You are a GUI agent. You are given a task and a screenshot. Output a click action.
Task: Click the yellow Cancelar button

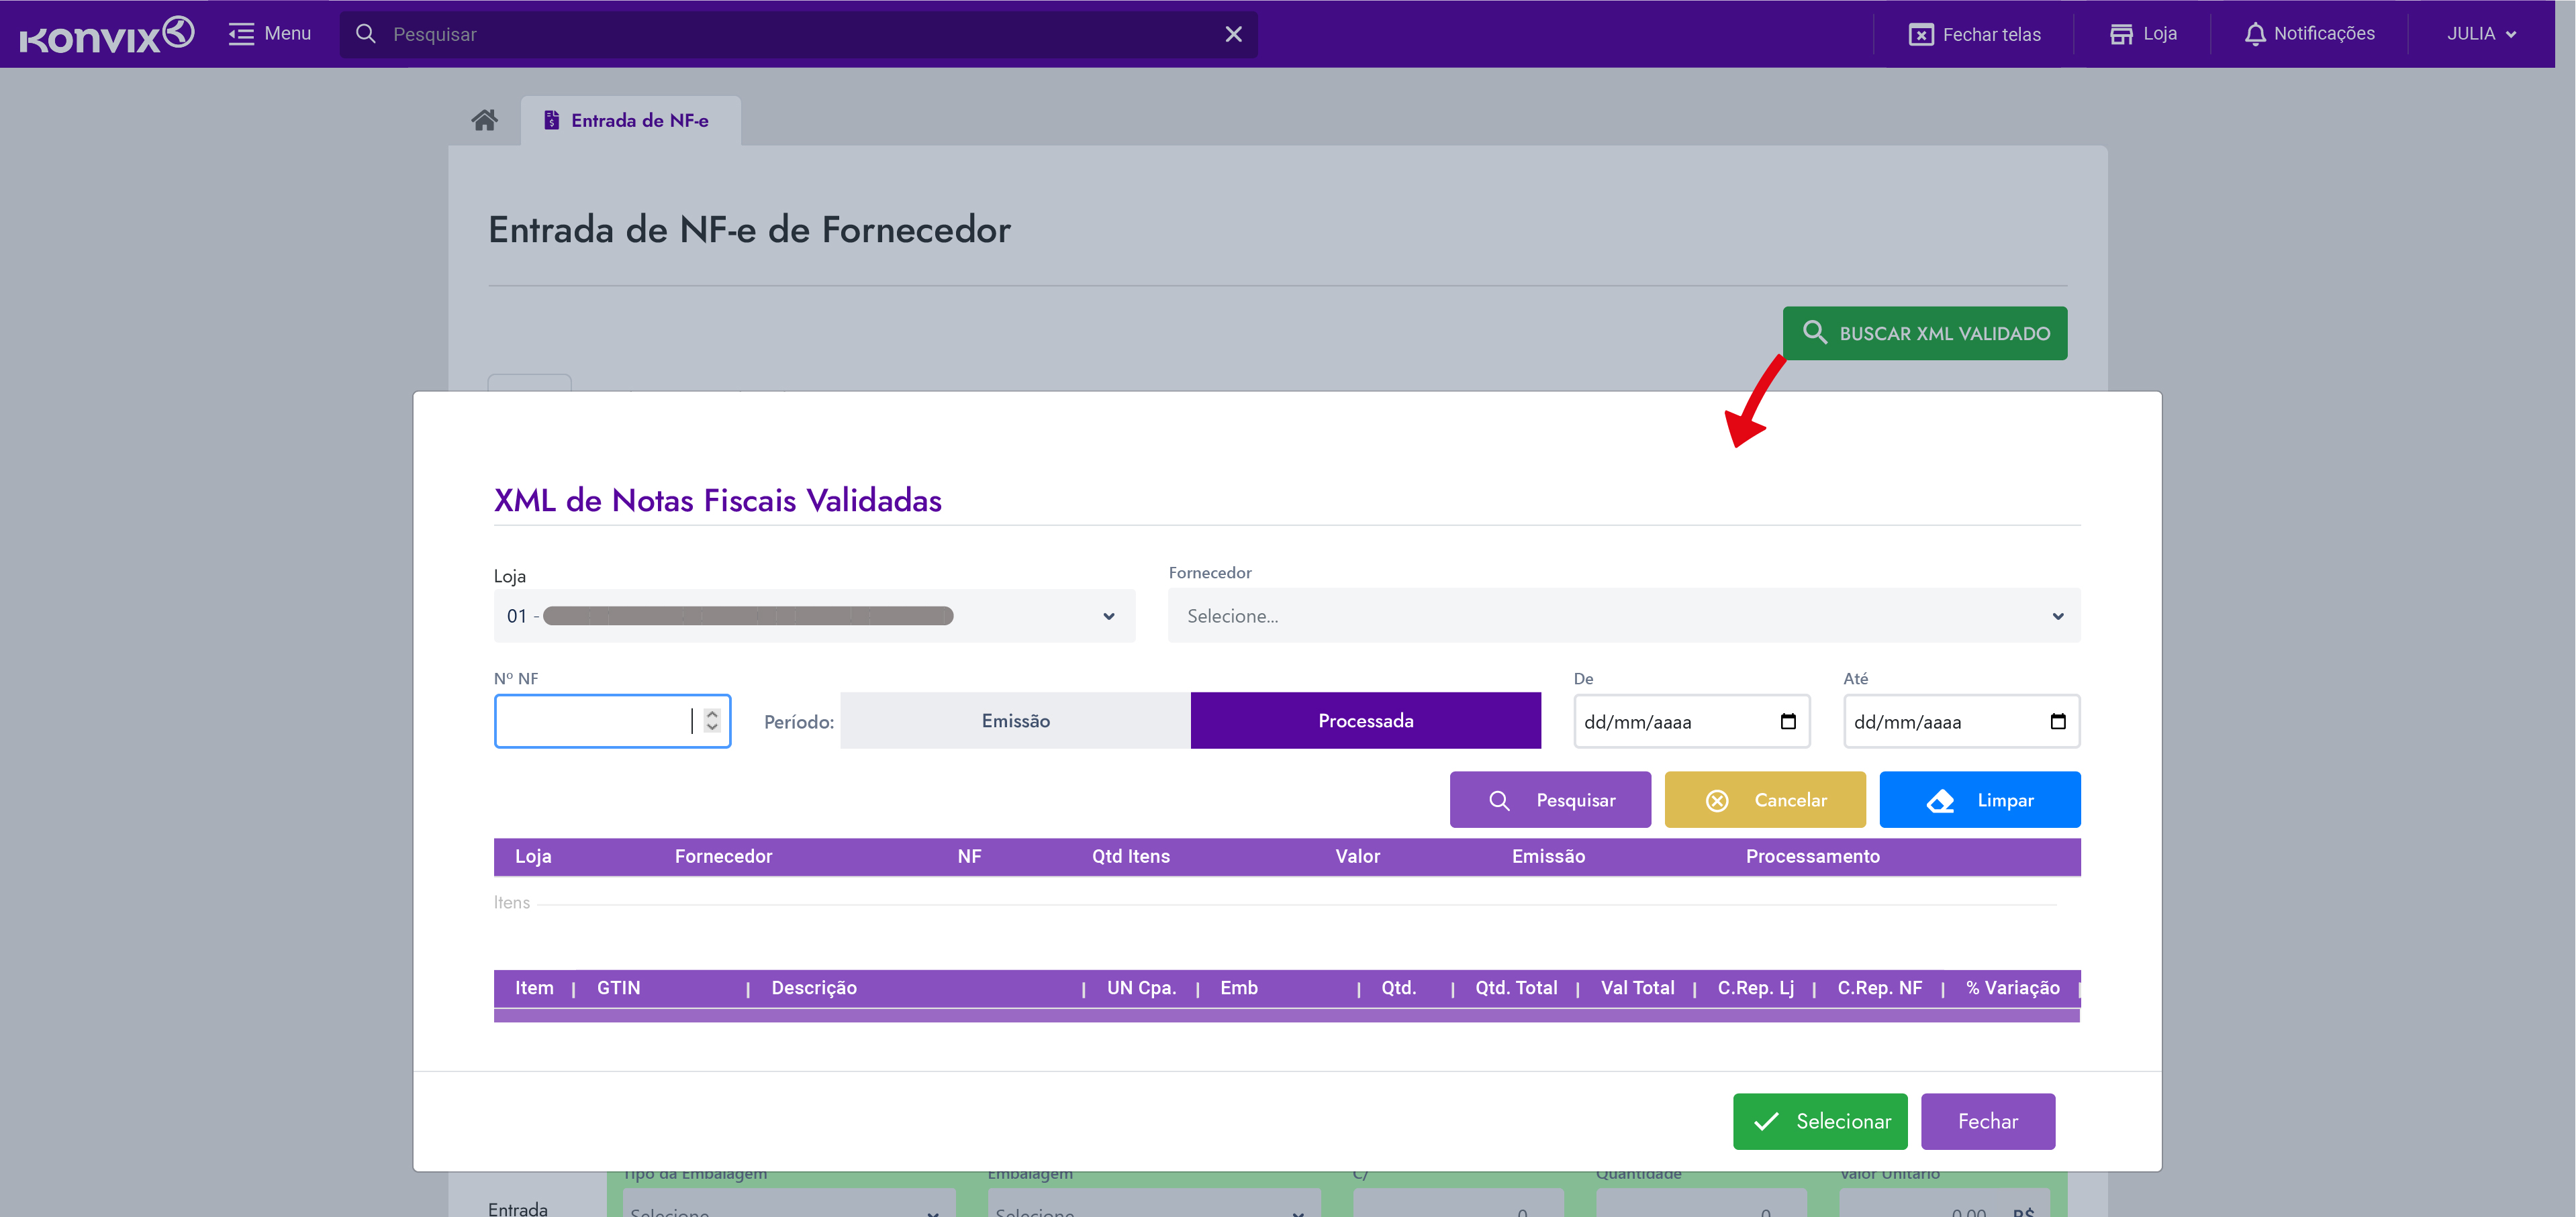(1764, 799)
